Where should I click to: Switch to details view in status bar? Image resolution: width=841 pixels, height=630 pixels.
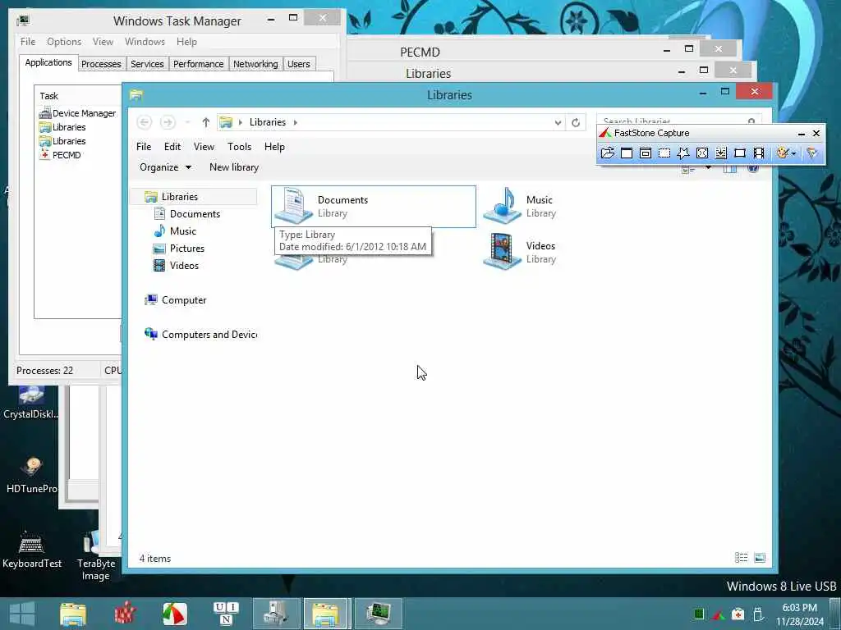741,558
